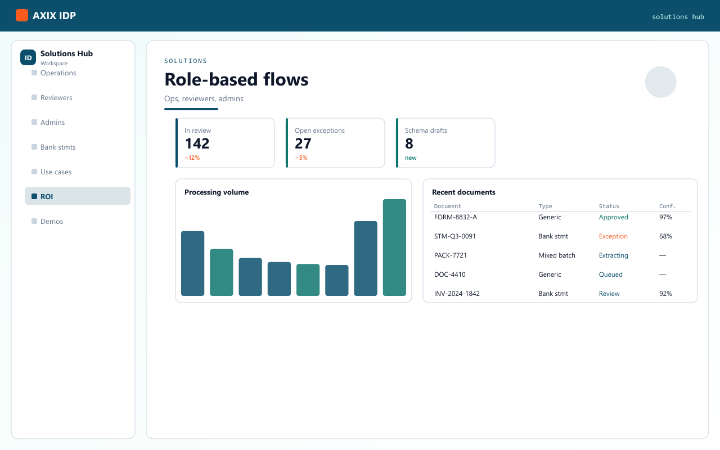Viewport: 720px width, 450px height.
Task: Sort by the Status column header
Action: pyautogui.click(x=609, y=206)
